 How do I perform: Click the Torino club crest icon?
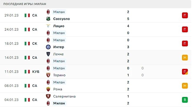(x=48, y=75)
